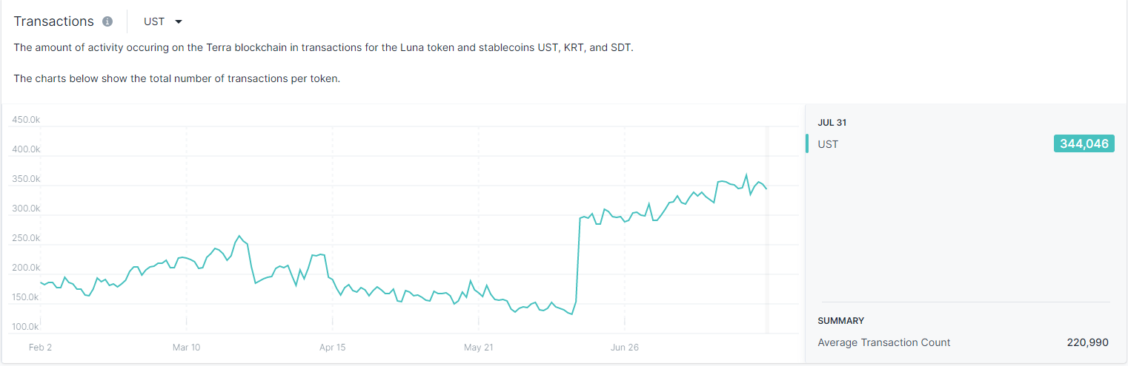
Task: Click the chart description text about Terra blockchain
Action: 324,47
